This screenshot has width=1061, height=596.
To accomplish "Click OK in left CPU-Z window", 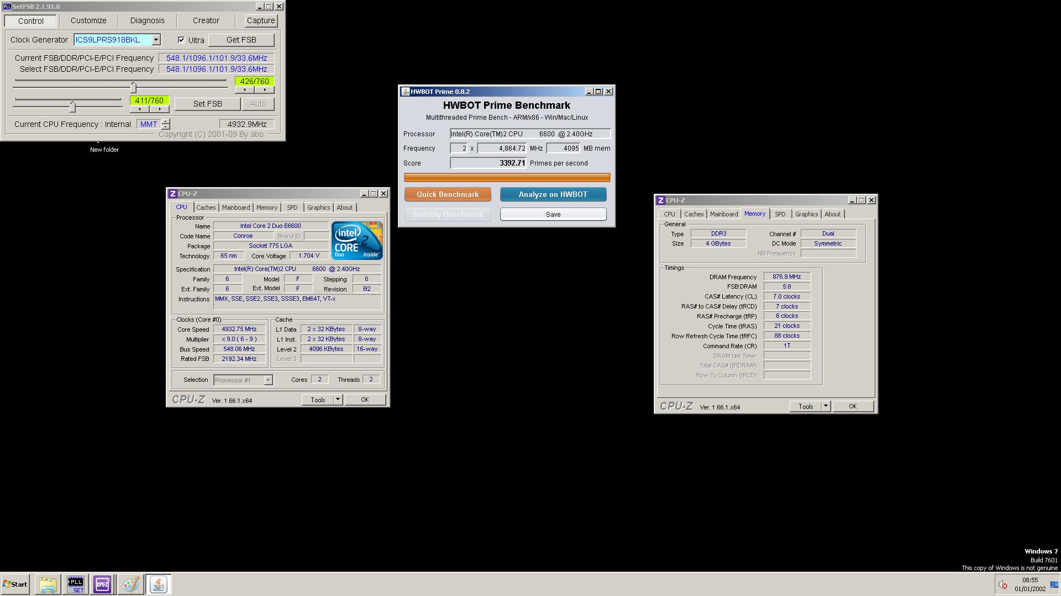I will point(365,400).
